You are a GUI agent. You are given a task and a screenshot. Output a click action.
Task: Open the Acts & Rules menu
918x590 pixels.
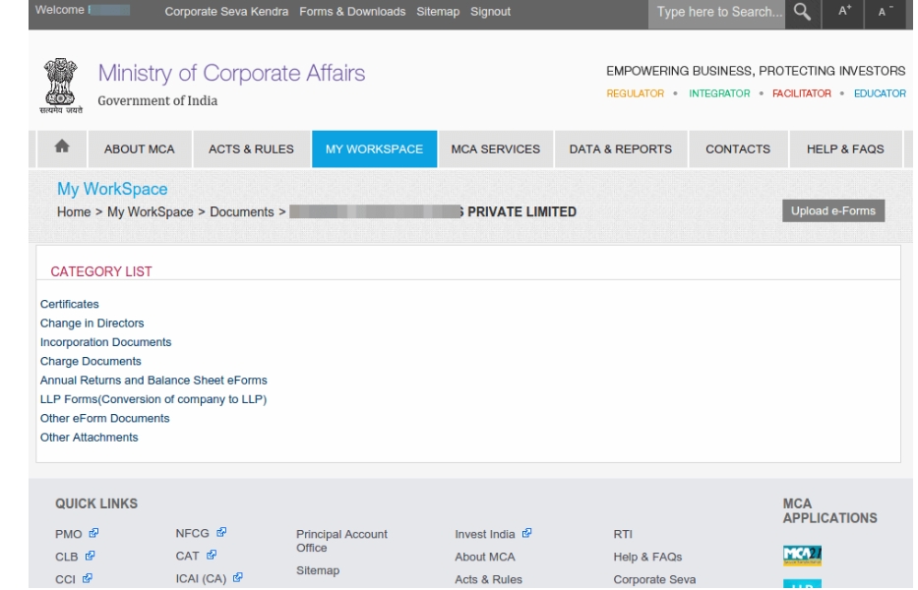pos(251,148)
